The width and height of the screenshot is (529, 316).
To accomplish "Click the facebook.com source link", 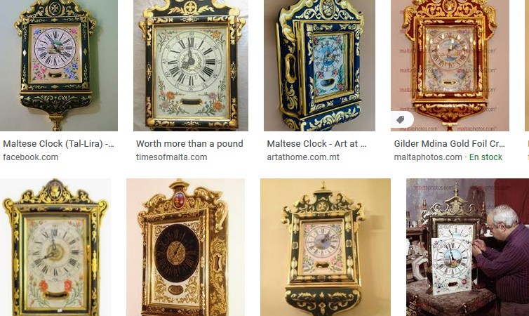I will (31, 157).
